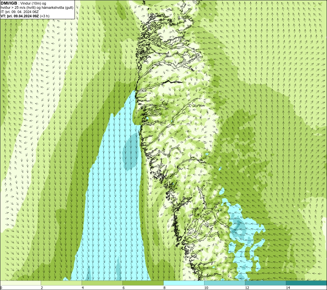Click the 4-6 m/s green color band
The width and height of the screenshot is (327, 290).
[x=102, y=283]
